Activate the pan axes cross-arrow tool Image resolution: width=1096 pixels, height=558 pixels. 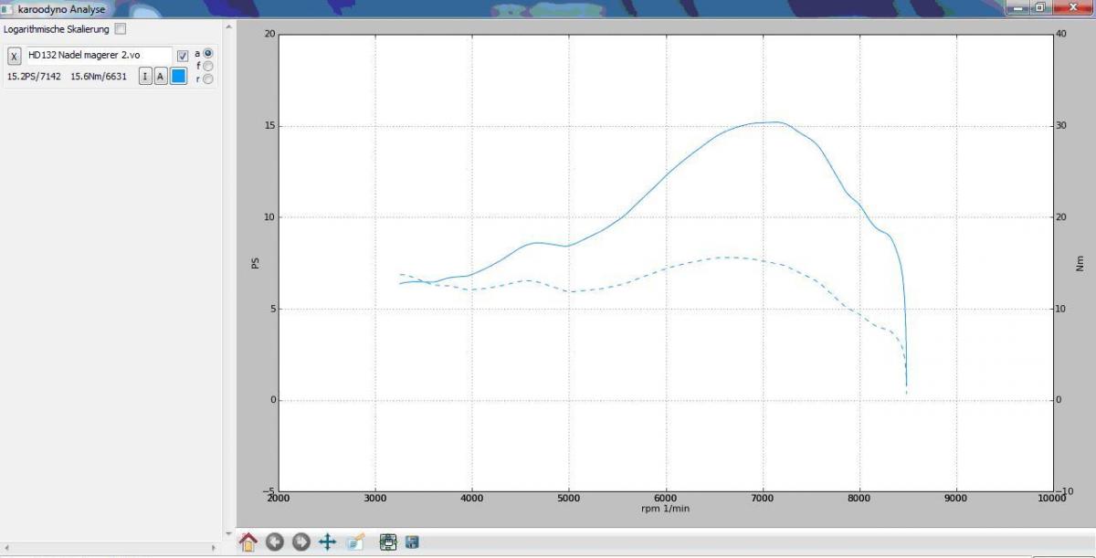pyautogui.click(x=327, y=542)
